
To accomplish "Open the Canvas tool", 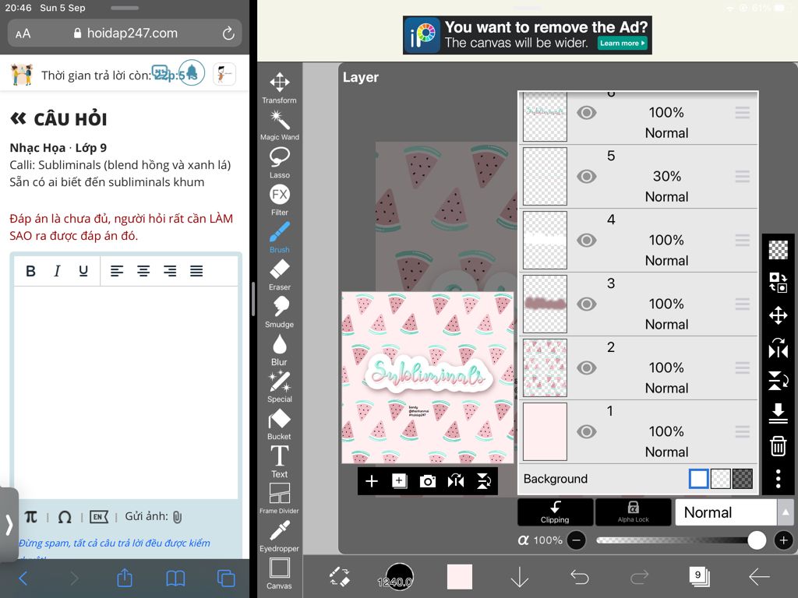I will pyautogui.click(x=280, y=573).
